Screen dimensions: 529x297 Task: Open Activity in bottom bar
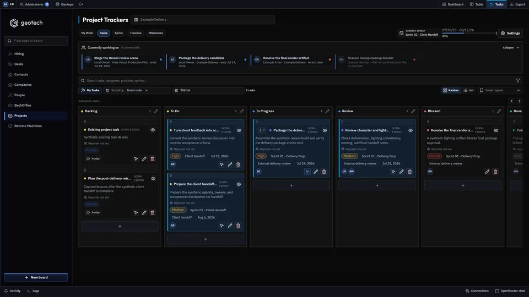pos(13,291)
